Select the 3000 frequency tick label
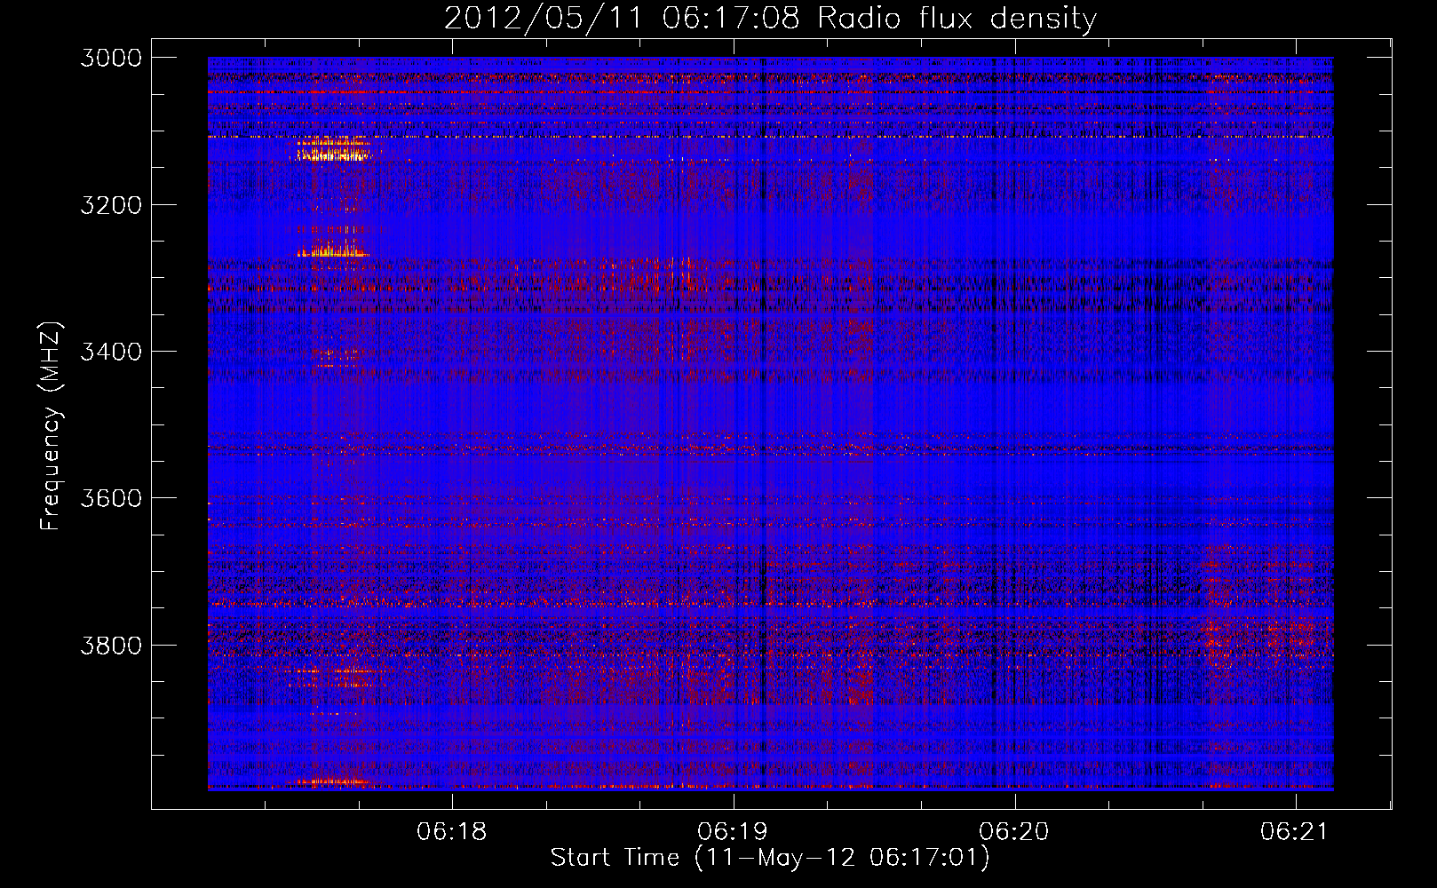The height and width of the screenshot is (888, 1437). click(111, 58)
